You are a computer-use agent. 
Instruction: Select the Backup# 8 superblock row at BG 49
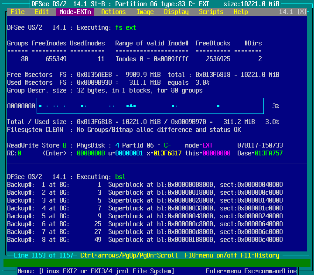pos(145,240)
